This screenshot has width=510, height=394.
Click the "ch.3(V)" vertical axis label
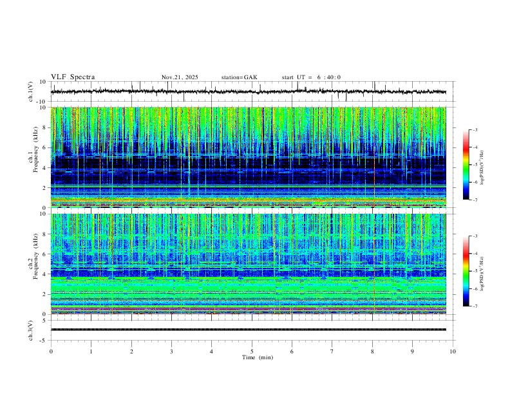[31, 330]
